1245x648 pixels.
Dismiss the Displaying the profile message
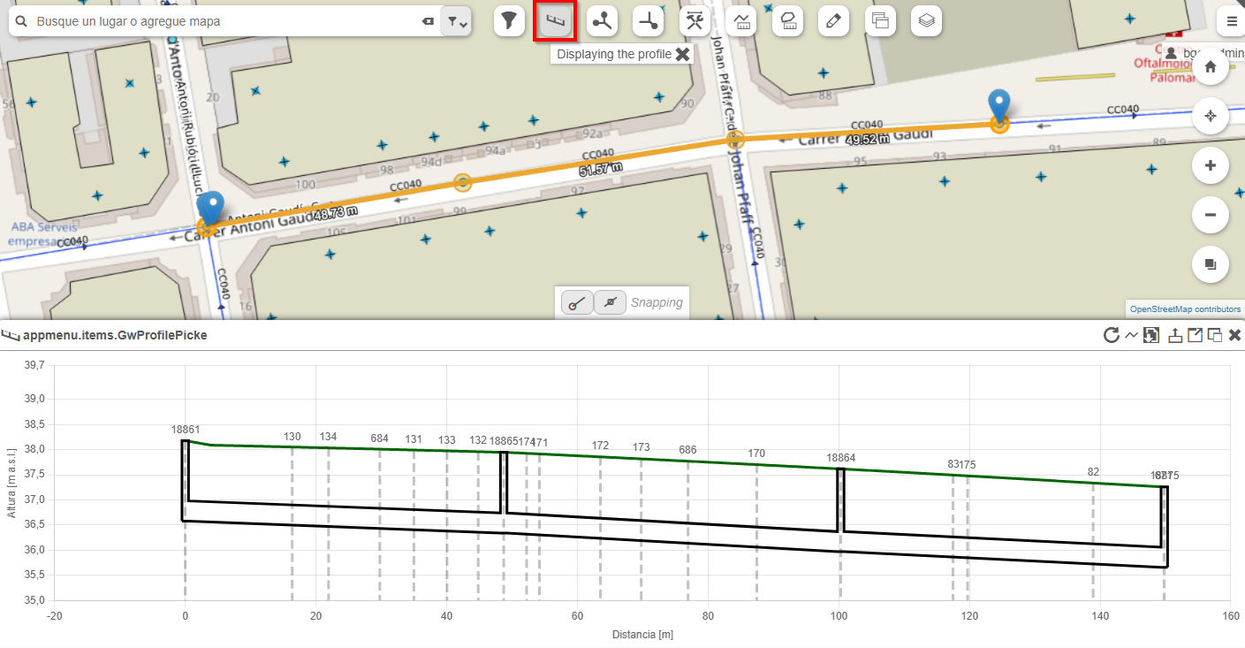point(682,54)
